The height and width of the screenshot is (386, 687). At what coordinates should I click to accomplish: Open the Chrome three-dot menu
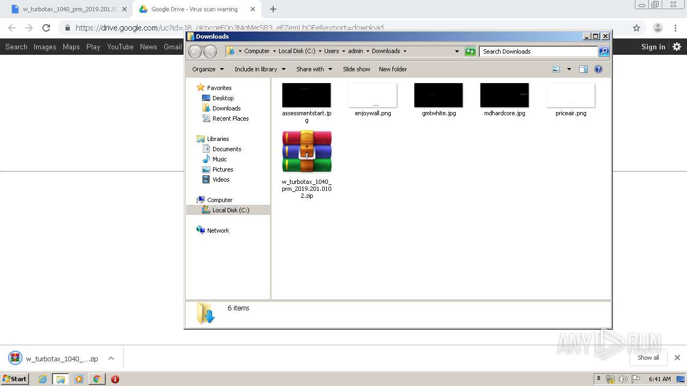click(x=676, y=28)
